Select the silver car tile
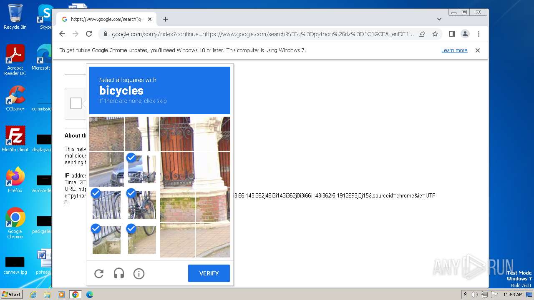This screenshot has width=534, height=300. pos(106,169)
